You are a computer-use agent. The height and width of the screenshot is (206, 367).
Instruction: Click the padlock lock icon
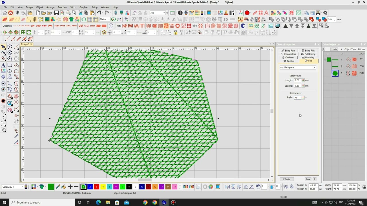coord(175,32)
